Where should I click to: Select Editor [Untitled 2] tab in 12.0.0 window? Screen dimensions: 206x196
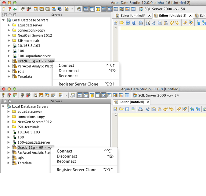point(172,16)
